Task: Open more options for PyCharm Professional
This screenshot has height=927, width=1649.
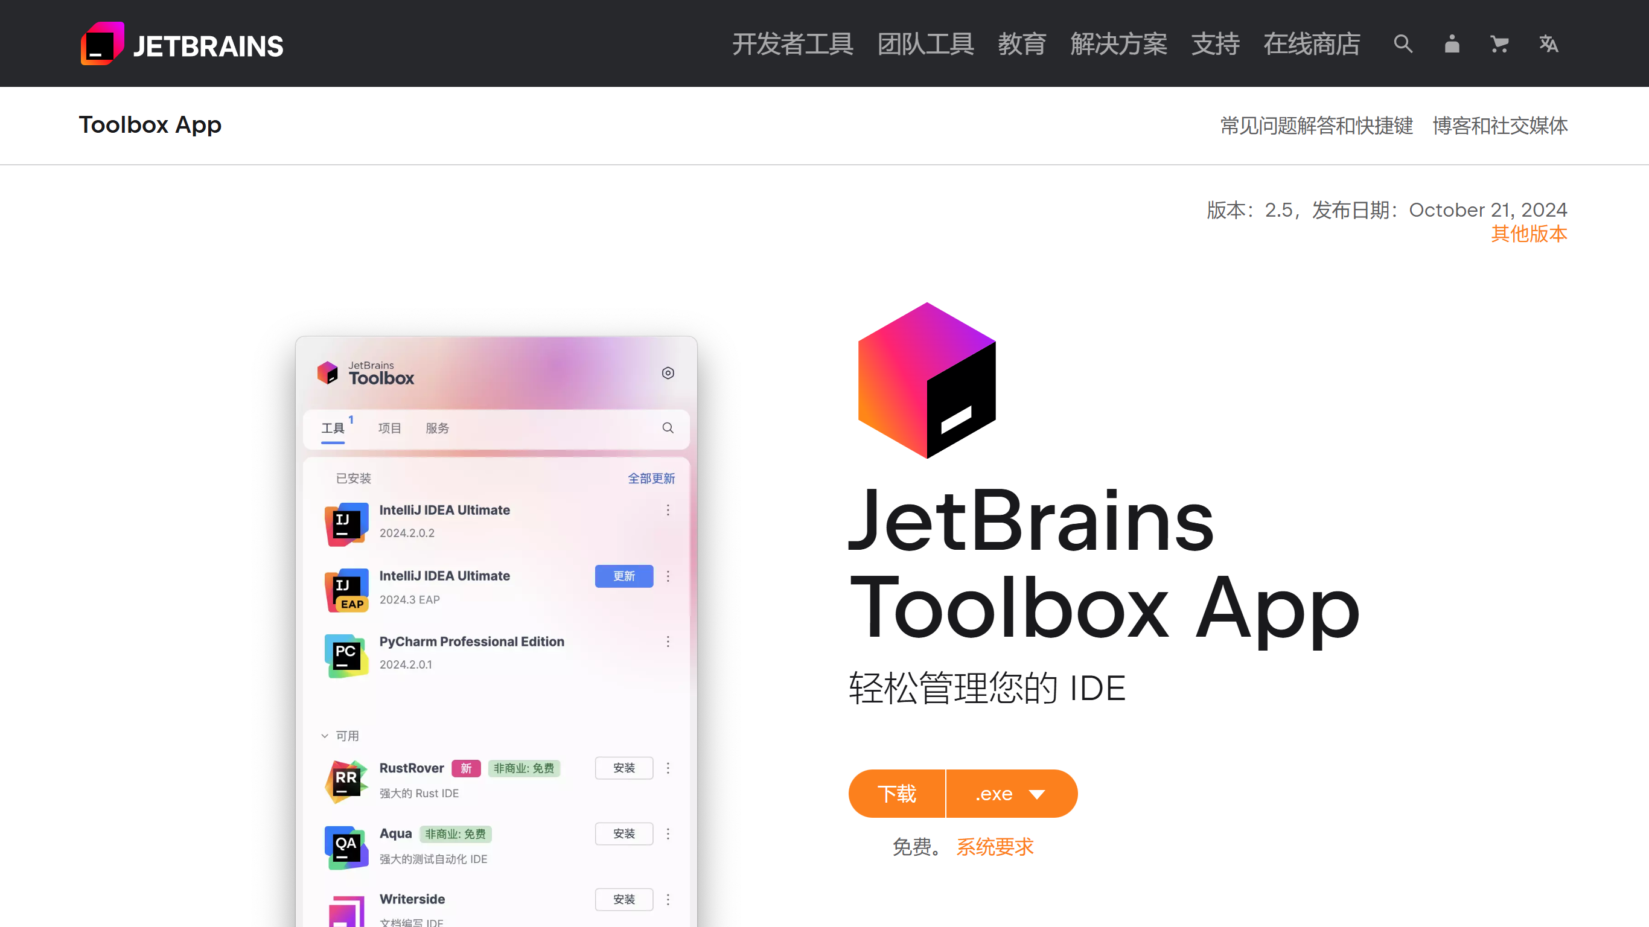Action: 668,642
